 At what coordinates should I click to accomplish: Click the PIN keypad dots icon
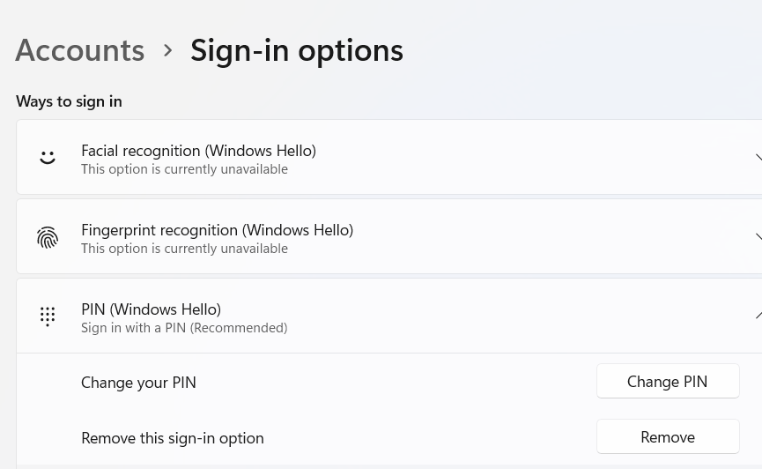[48, 316]
